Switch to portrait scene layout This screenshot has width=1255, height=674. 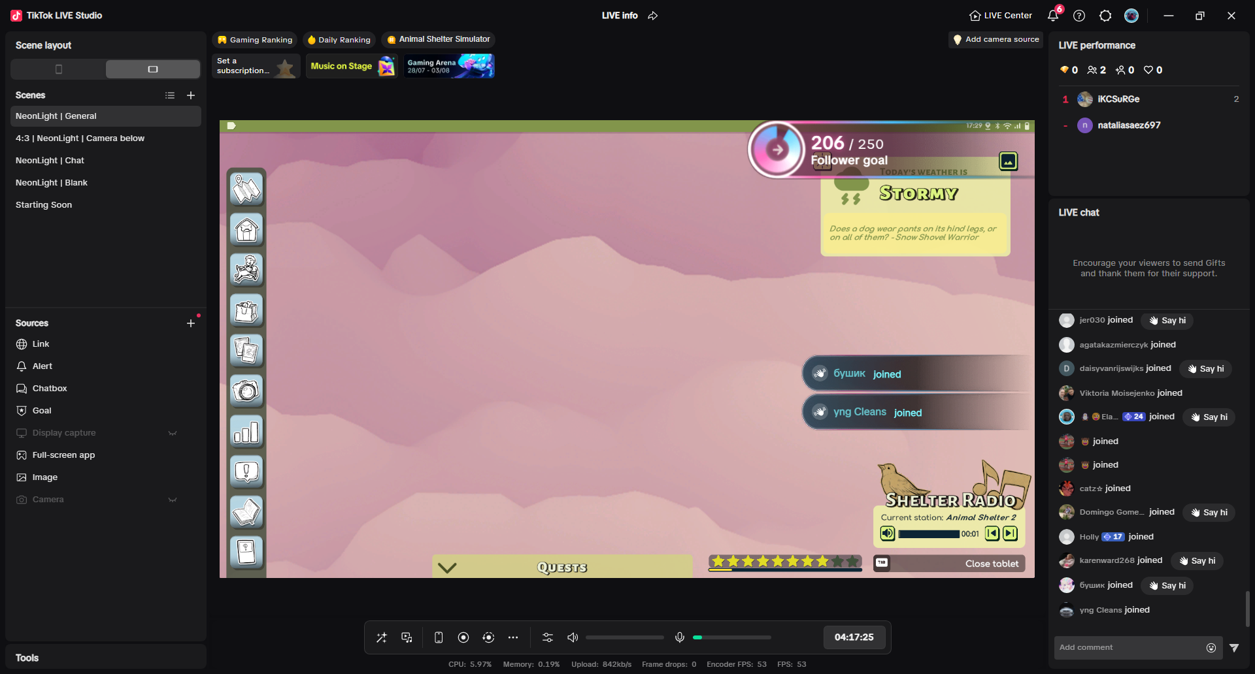coord(59,69)
